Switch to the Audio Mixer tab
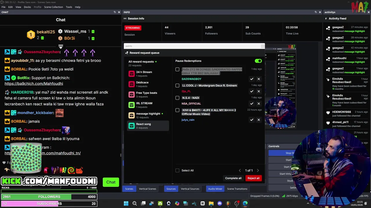The height and width of the screenshot is (208, 371). click(x=215, y=189)
